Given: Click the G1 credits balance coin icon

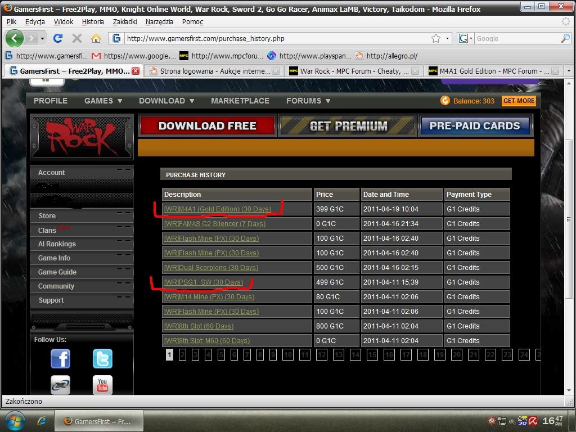Looking at the screenshot, I should click(x=445, y=101).
